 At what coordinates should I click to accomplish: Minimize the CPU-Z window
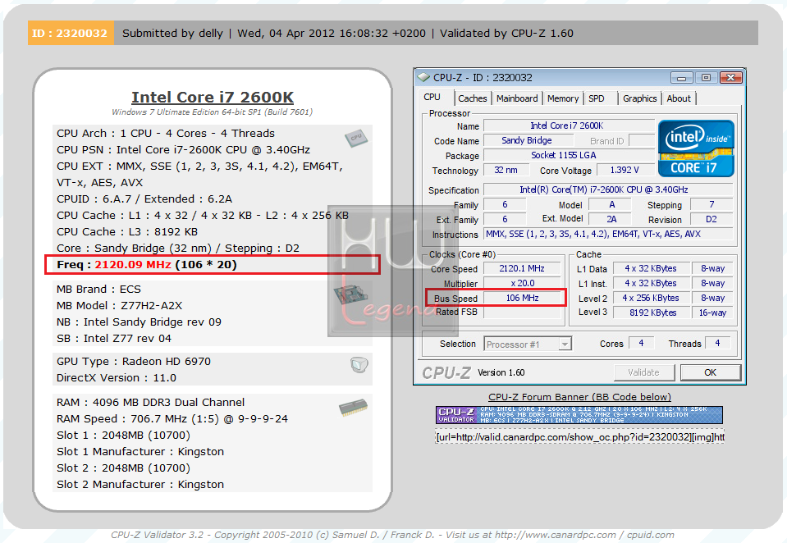(x=682, y=78)
